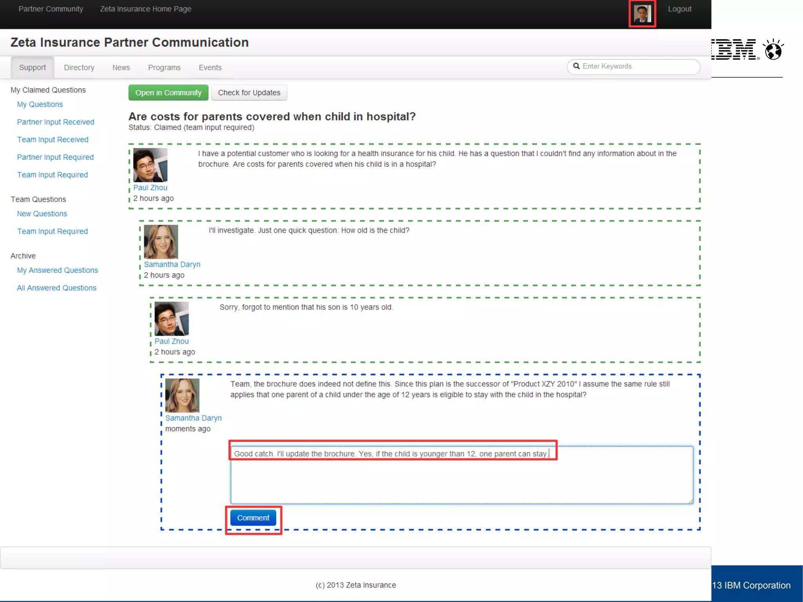This screenshot has height=602, width=803.
Task: Go to the Events tab
Action: 210,67
